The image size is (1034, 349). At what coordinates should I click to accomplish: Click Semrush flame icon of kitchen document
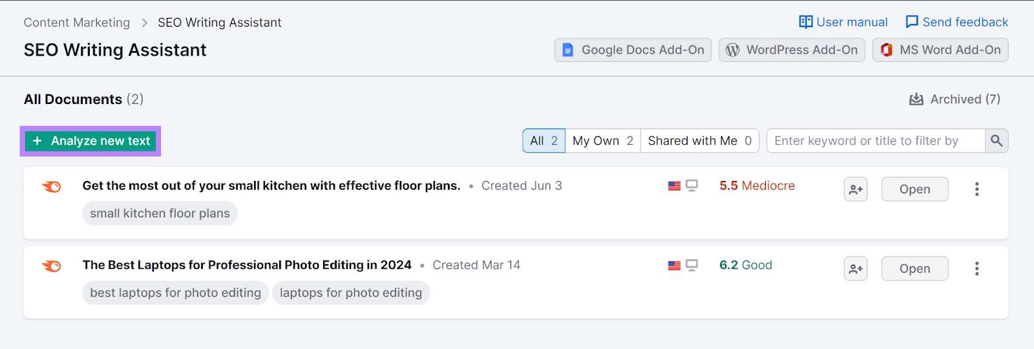tap(52, 187)
